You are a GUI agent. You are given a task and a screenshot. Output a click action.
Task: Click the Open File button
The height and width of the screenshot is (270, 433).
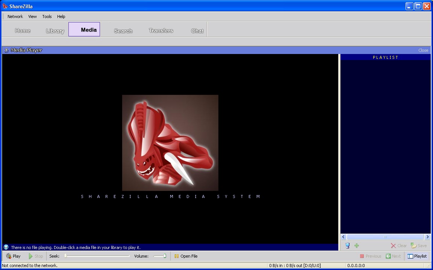click(186, 256)
